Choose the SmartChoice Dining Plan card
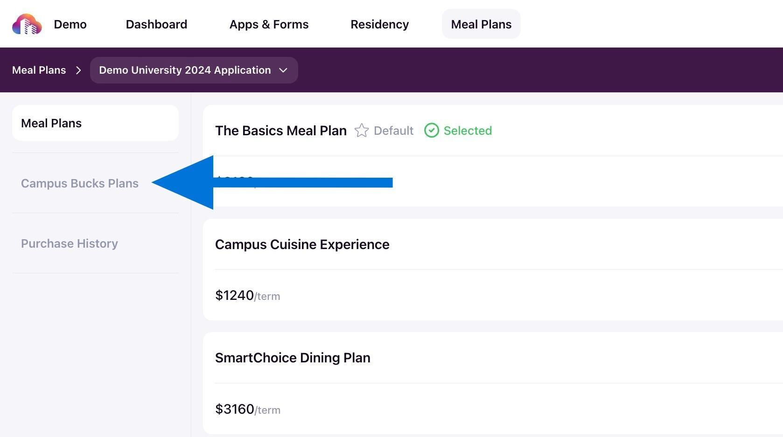 (x=493, y=383)
